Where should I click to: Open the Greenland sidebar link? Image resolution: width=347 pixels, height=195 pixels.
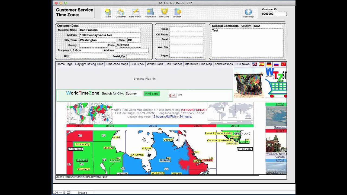click(280, 127)
